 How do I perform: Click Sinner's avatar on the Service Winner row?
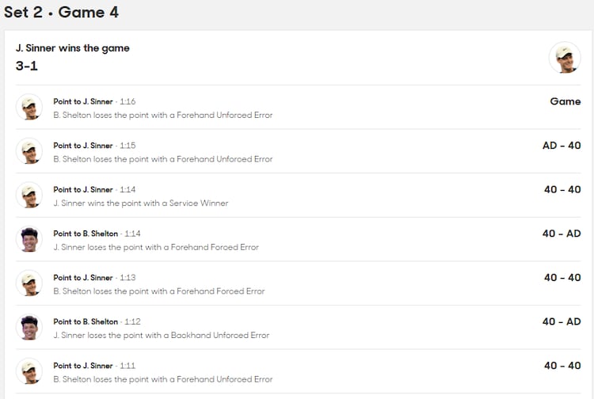tap(29, 196)
